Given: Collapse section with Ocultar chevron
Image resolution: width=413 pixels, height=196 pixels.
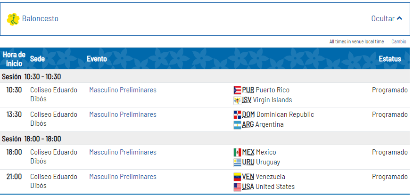Looking at the screenshot, I should pyautogui.click(x=399, y=19).
